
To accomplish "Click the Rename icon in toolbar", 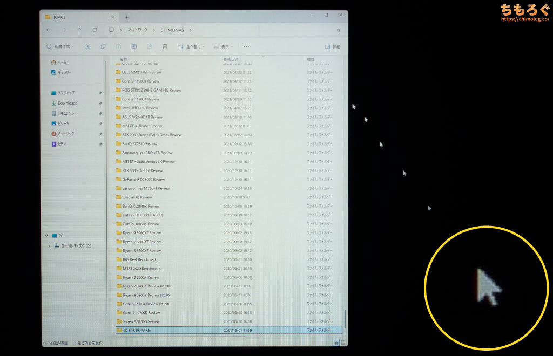I will [x=134, y=46].
